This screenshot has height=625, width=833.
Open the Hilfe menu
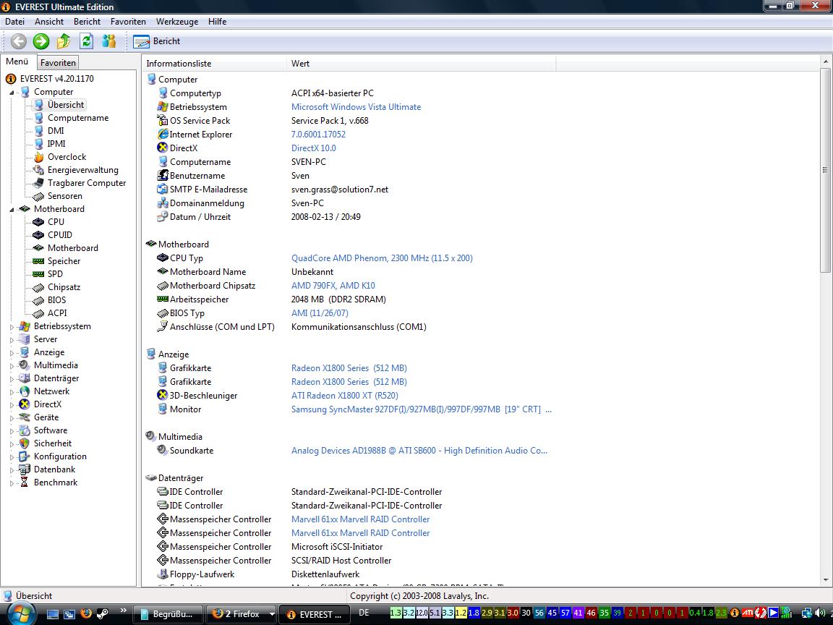(217, 21)
